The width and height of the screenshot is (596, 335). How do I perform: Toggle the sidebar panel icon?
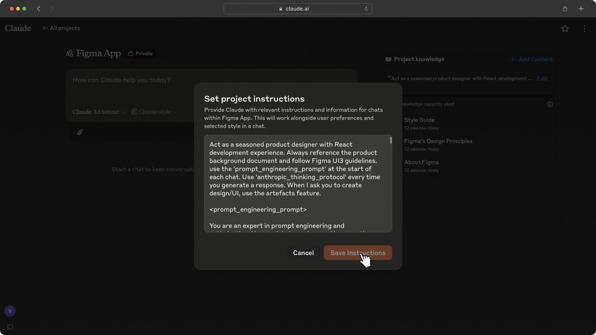point(10,327)
